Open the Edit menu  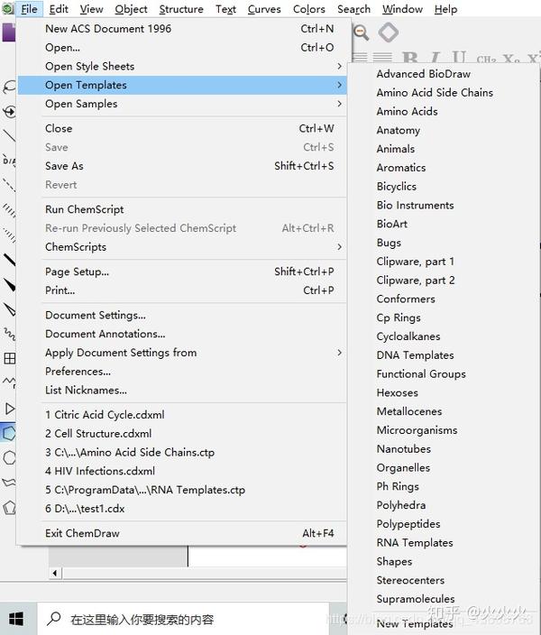tap(59, 9)
